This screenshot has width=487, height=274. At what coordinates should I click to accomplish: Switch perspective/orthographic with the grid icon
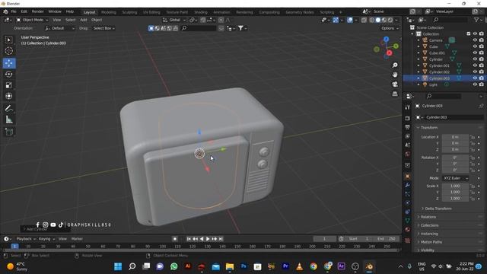(395, 94)
